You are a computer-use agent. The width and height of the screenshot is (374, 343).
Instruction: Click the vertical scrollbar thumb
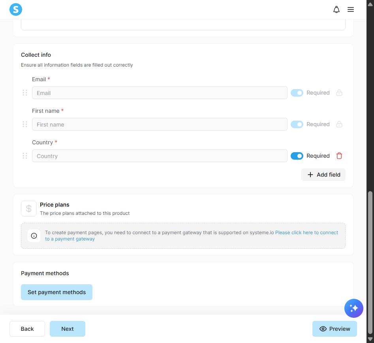pyautogui.click(x=370, y=263)
